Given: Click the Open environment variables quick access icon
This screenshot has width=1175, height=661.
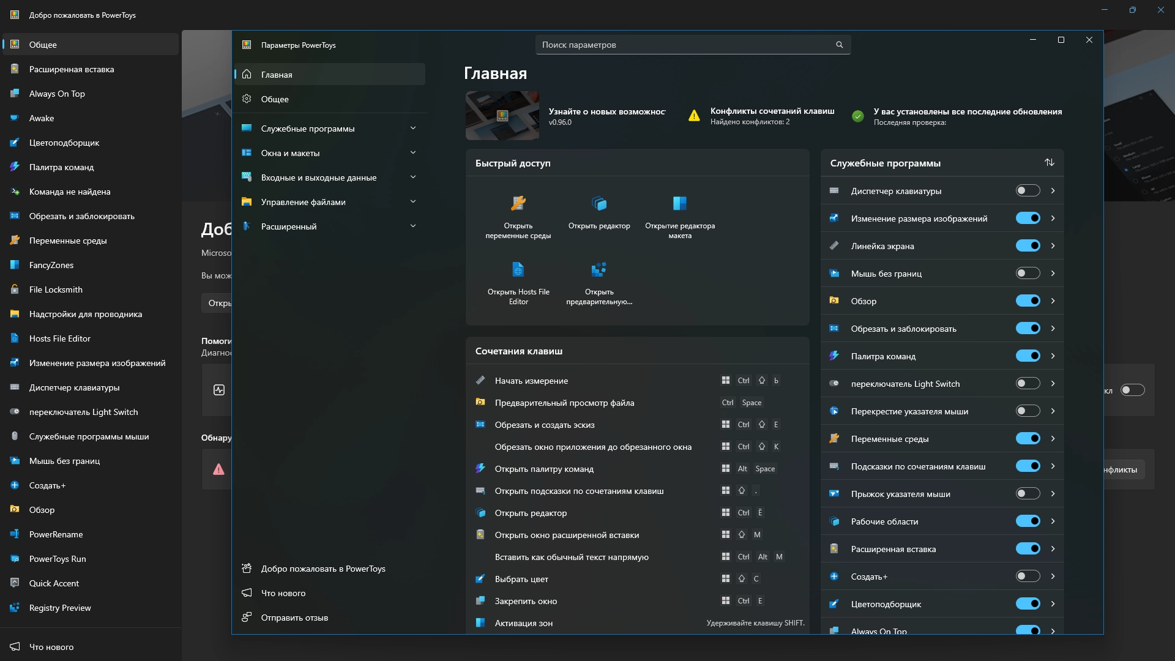Looking at the screenshot, I should coord(518,203).
